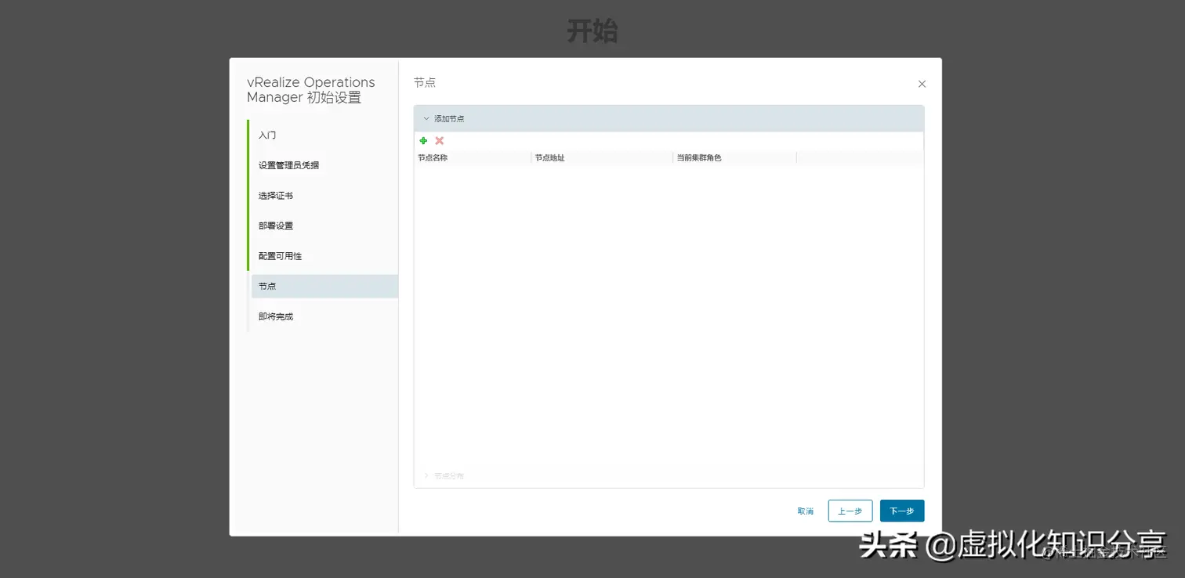Click the chevron beside 添加节点
Viewport: 1185px width, 578px height.
click(x=426, y=118)
